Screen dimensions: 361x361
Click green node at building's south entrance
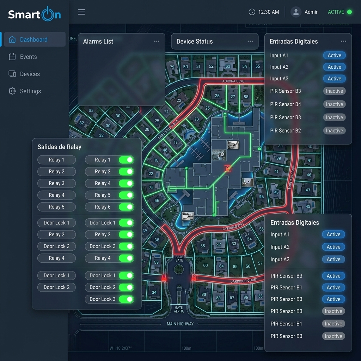coord(214,215)
